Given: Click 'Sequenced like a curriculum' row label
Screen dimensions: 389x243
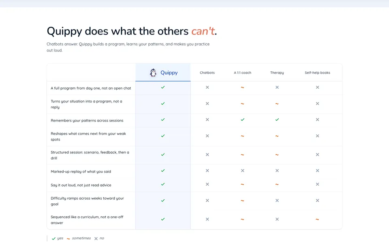Looking at the screenshot, I should [87, 220].
